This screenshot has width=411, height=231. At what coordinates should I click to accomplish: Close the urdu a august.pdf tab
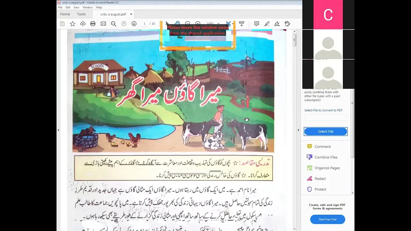(131, 14)
